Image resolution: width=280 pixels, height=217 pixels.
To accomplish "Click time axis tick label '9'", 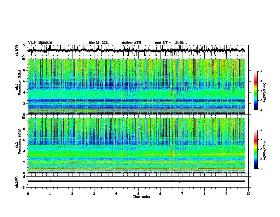I will (x=226, y=194).
